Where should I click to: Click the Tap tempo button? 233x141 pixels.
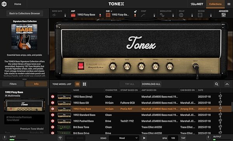pyautogui.click(x=183, y=138)
